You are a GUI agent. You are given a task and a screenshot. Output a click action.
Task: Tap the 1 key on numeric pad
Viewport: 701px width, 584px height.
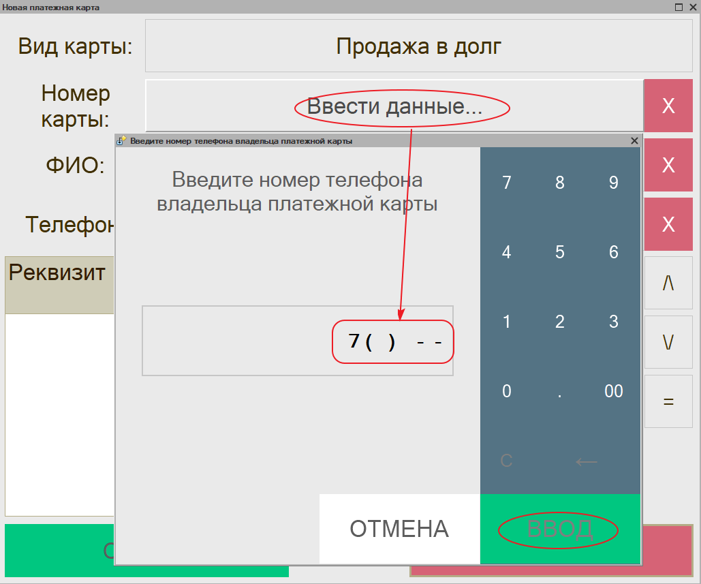[506, 322]
